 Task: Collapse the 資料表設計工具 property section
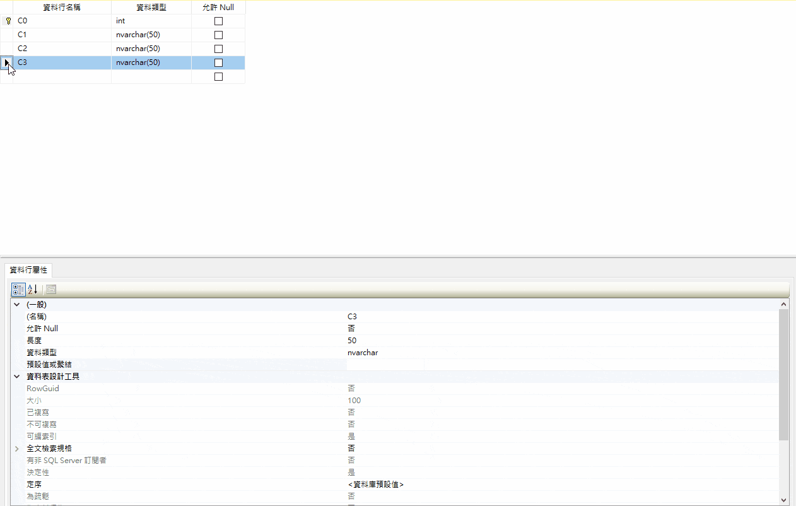pyautogui.click(x=17, y=377)
